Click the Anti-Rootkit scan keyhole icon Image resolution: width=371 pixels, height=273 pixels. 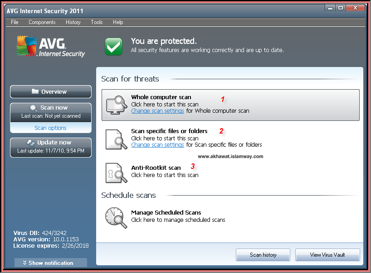point(117,173)
